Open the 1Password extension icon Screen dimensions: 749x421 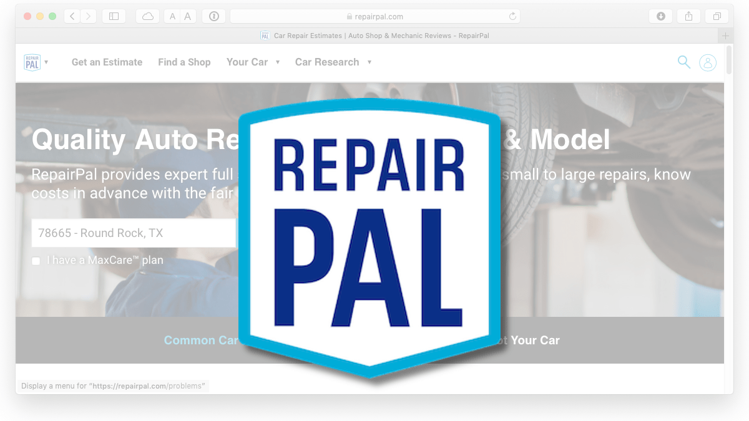(213, 16)
